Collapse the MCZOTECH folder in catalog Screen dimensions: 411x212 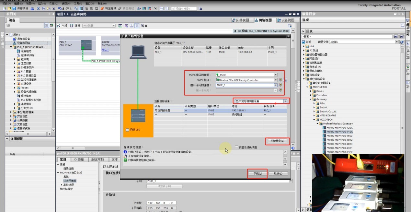pyautogui.click(x=314, y=120)
